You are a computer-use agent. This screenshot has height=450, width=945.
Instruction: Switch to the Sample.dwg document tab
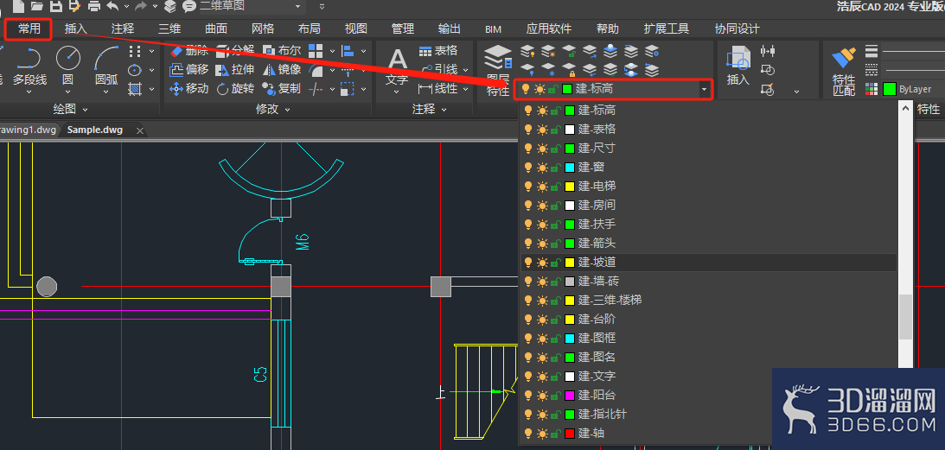pyautogui.click(x=94, y=130)
